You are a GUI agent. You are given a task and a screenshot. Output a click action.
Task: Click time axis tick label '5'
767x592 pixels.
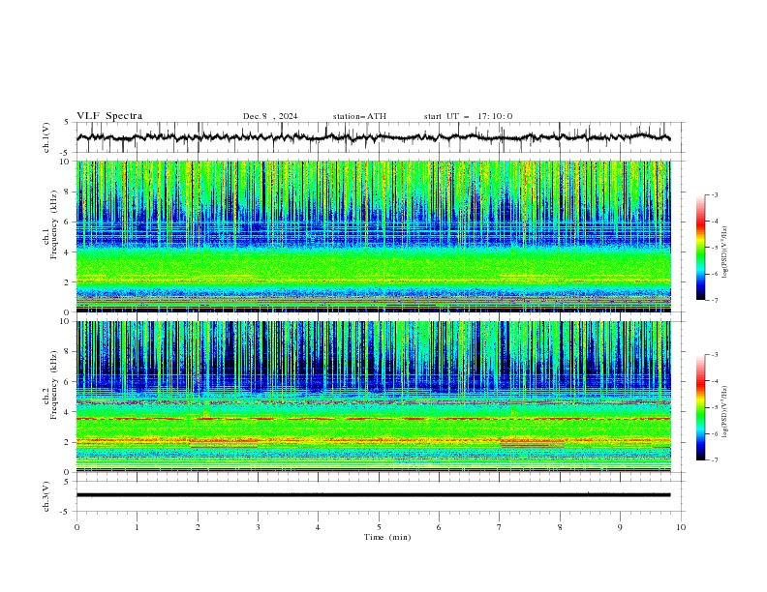tap(379, 527)
